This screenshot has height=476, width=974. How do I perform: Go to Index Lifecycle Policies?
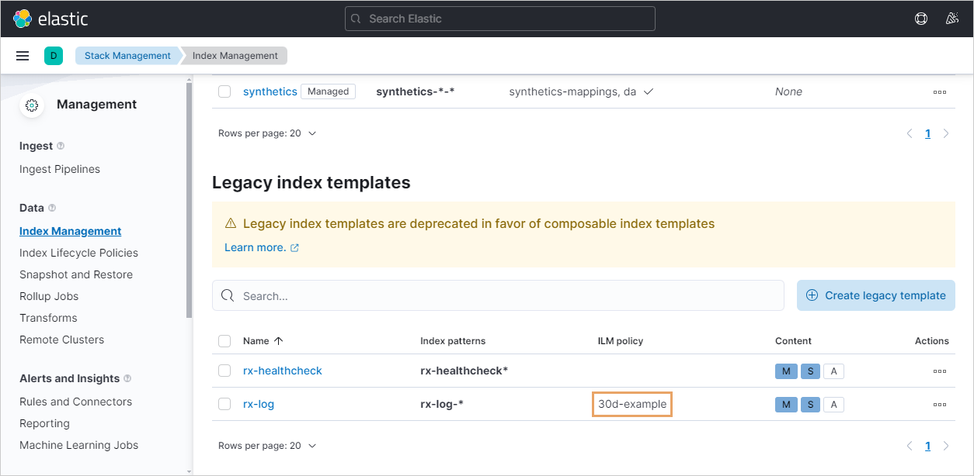(x=78, y=253)
